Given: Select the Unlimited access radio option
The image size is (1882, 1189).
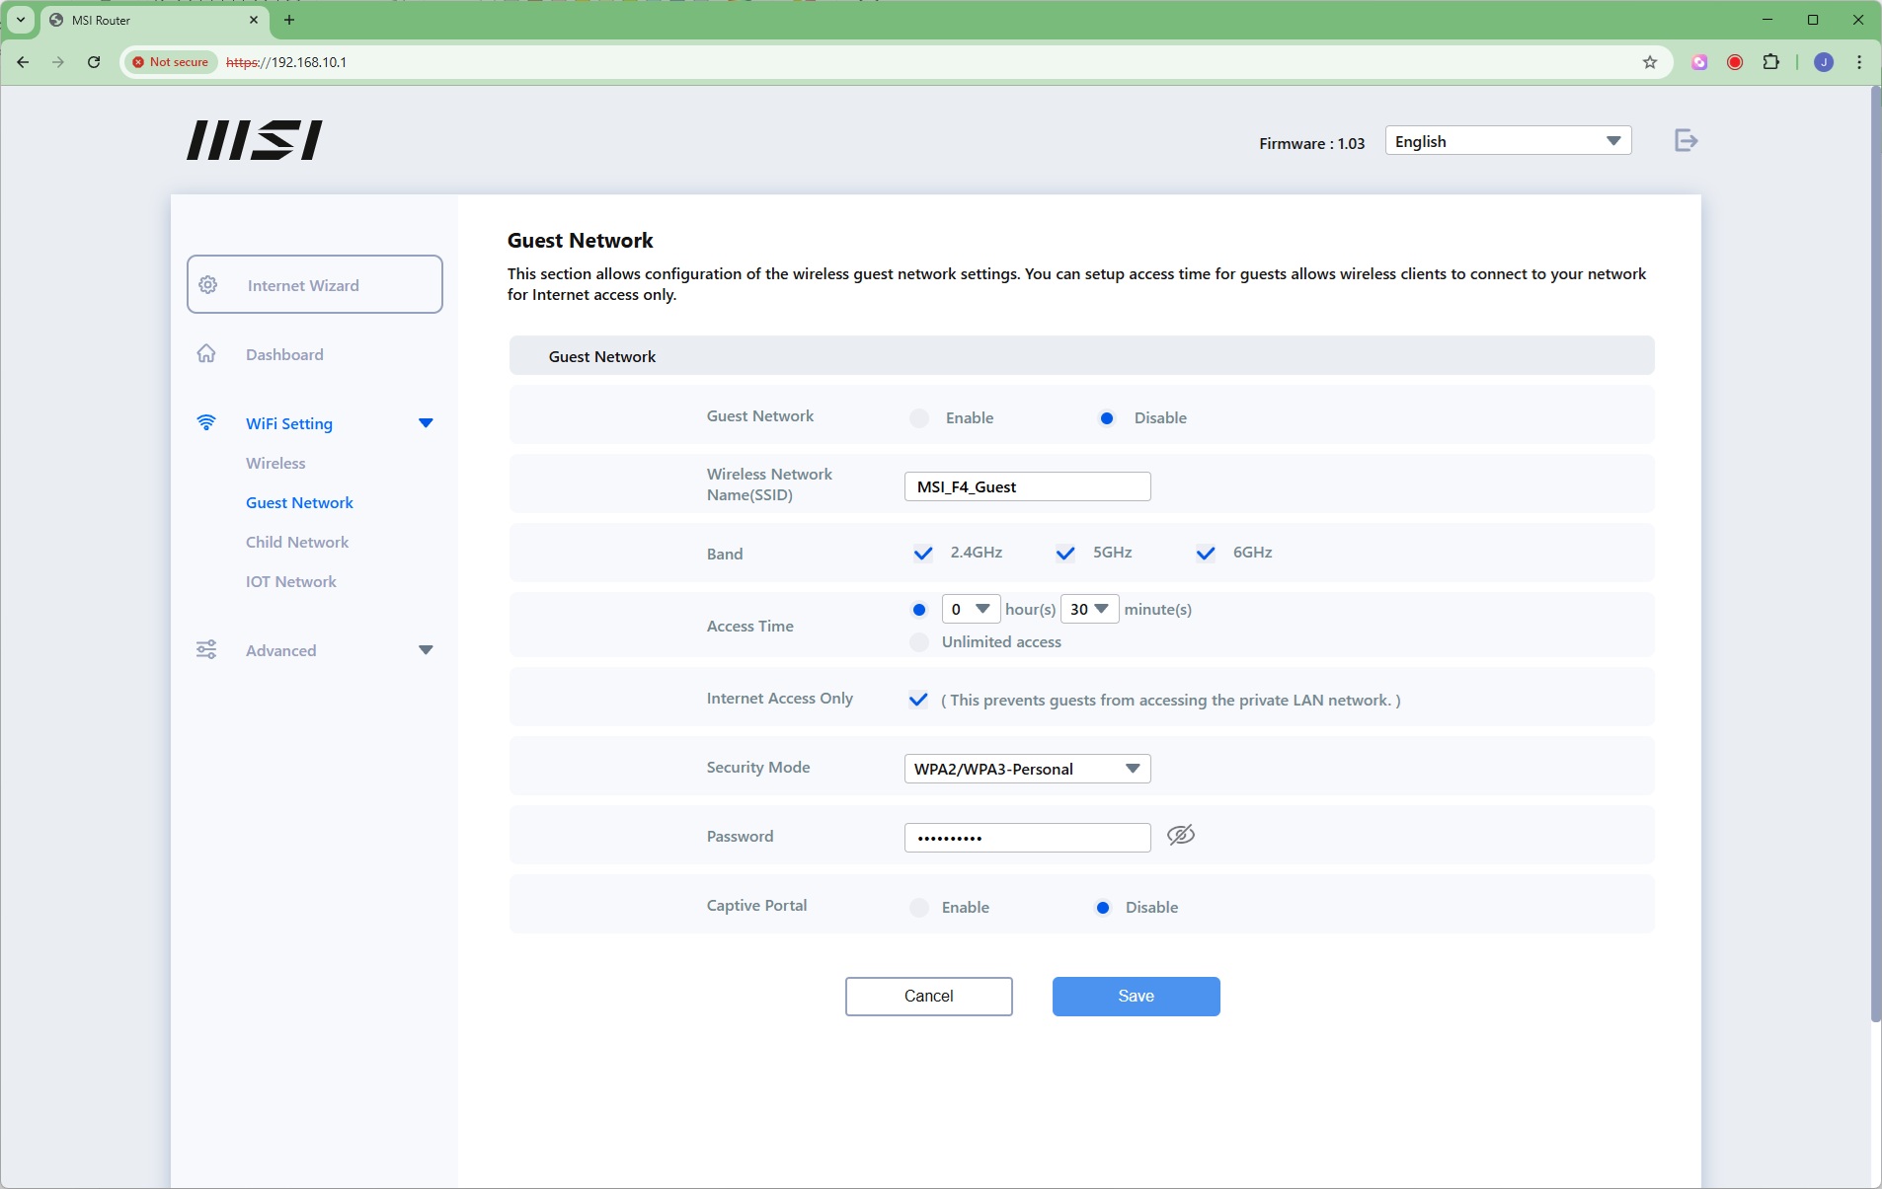Looking at the screenshot, I should 919,642.
